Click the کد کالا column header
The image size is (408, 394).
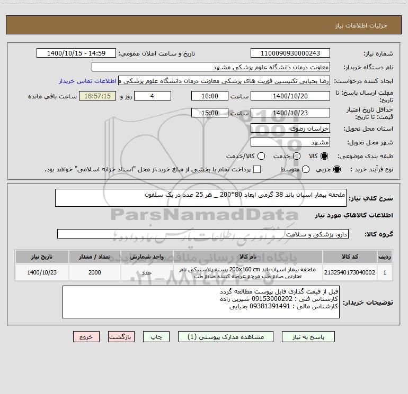pos(350,256)
